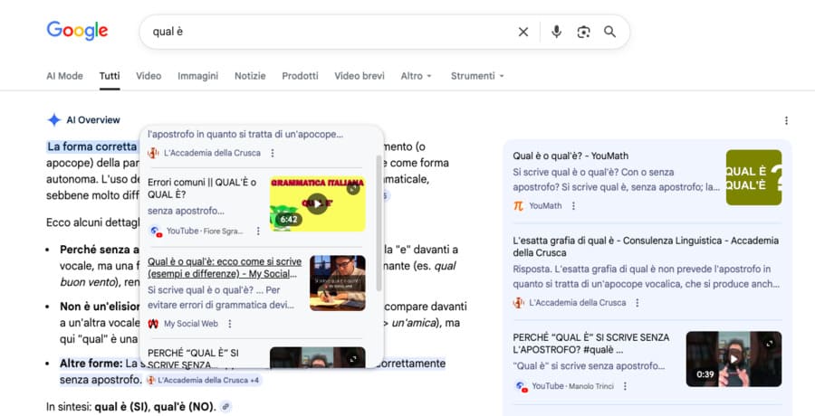Open 'Qual è o qual'è? - YouMath' result

click(x=570, y=156)
